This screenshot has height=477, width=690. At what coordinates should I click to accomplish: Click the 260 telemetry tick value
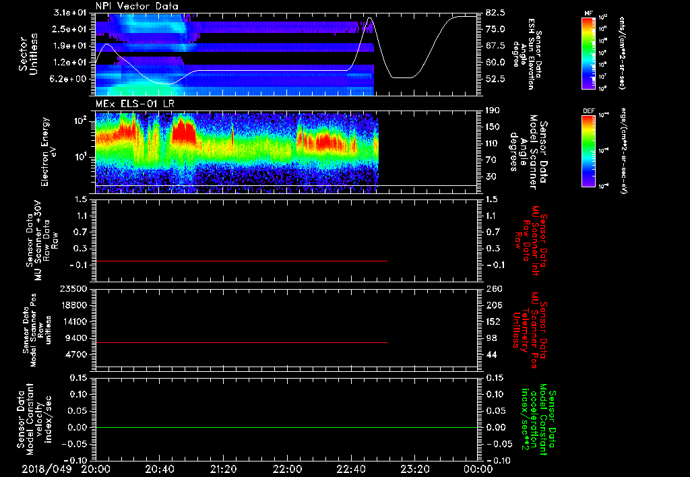click(494, 289)
